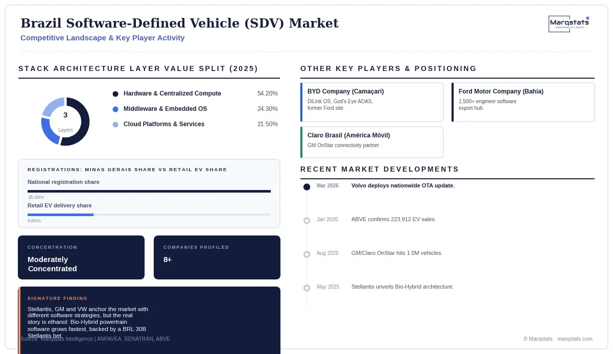The image size is (613, 354).
Task: Click 'GM/Claro OnStar hits 1.0M vehicles.'
Action: 397,253
